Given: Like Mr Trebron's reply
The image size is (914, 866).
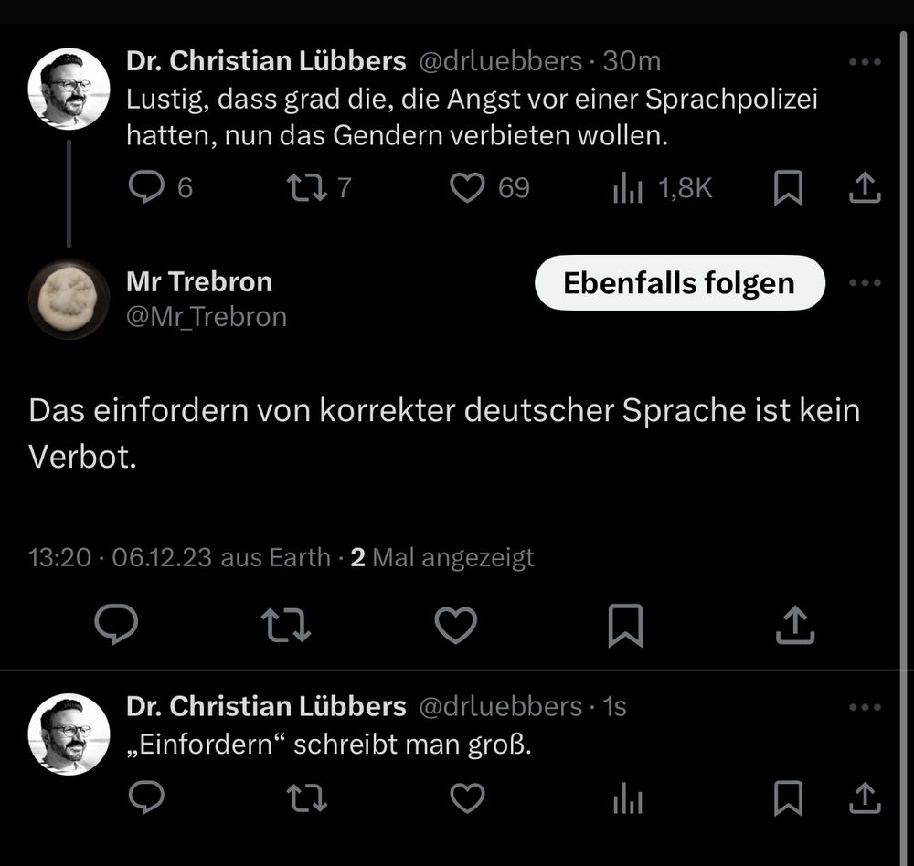Looking at the screenshot, I should coord(455,625).
